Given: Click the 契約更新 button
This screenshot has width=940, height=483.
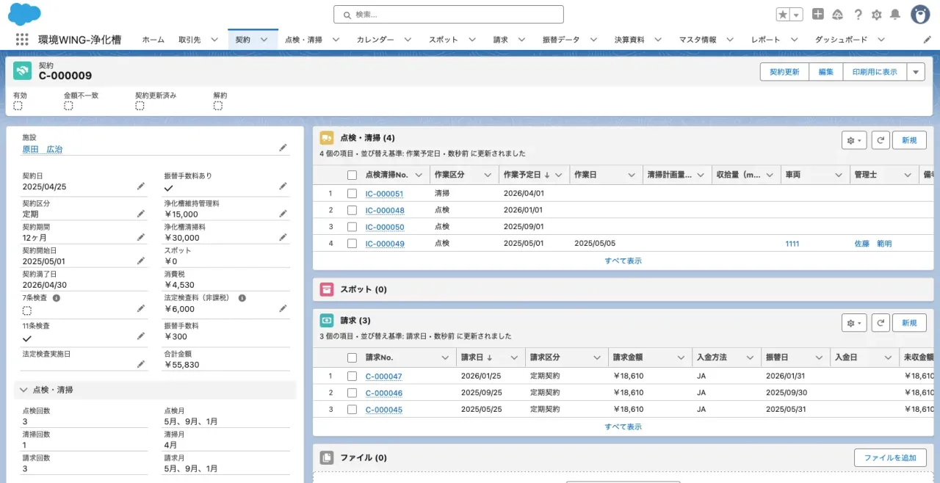Looking at the screenshot, I should [784, 72].
